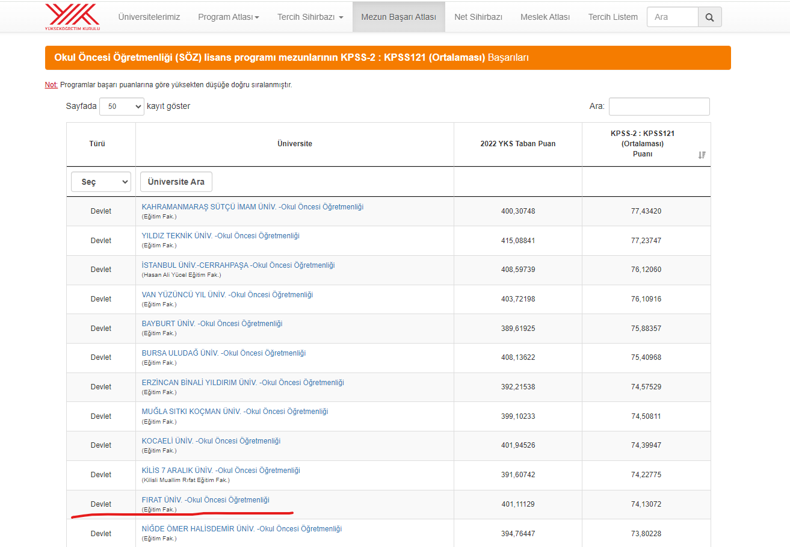
Task: Open İstanbul Üniv.-Cerrahpaşa link
Action: tap(238, 265)
